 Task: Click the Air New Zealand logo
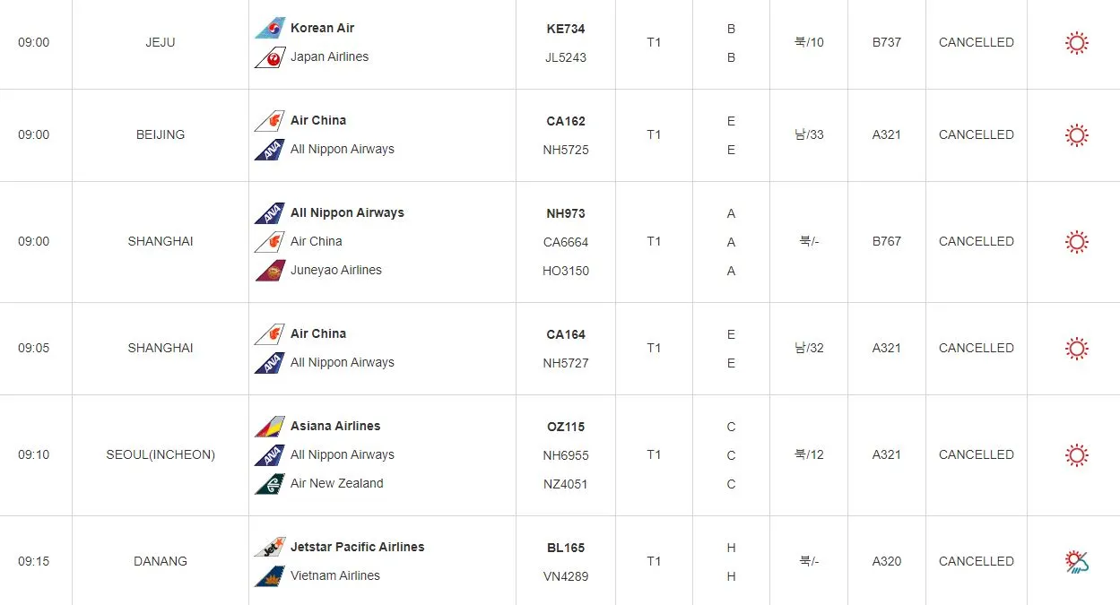click(269, 484)
